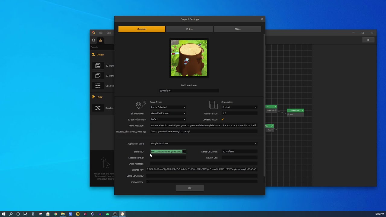Click the Game Version field
This screenshot has height=217, width=386.
pyautogui.click(x=239, y=113)
